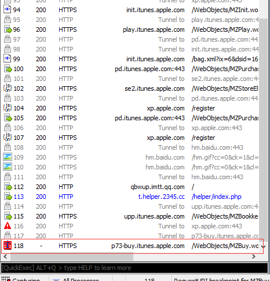Screen dimensions: 270x281
Task: Click the green arrow icon of session 105
Action: [8, 118]
